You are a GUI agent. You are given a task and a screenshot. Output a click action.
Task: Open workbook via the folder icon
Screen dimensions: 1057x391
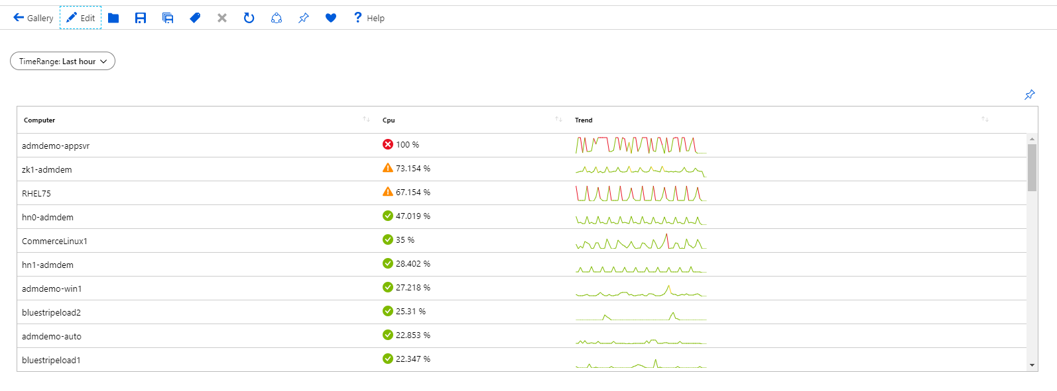[113, 18]
